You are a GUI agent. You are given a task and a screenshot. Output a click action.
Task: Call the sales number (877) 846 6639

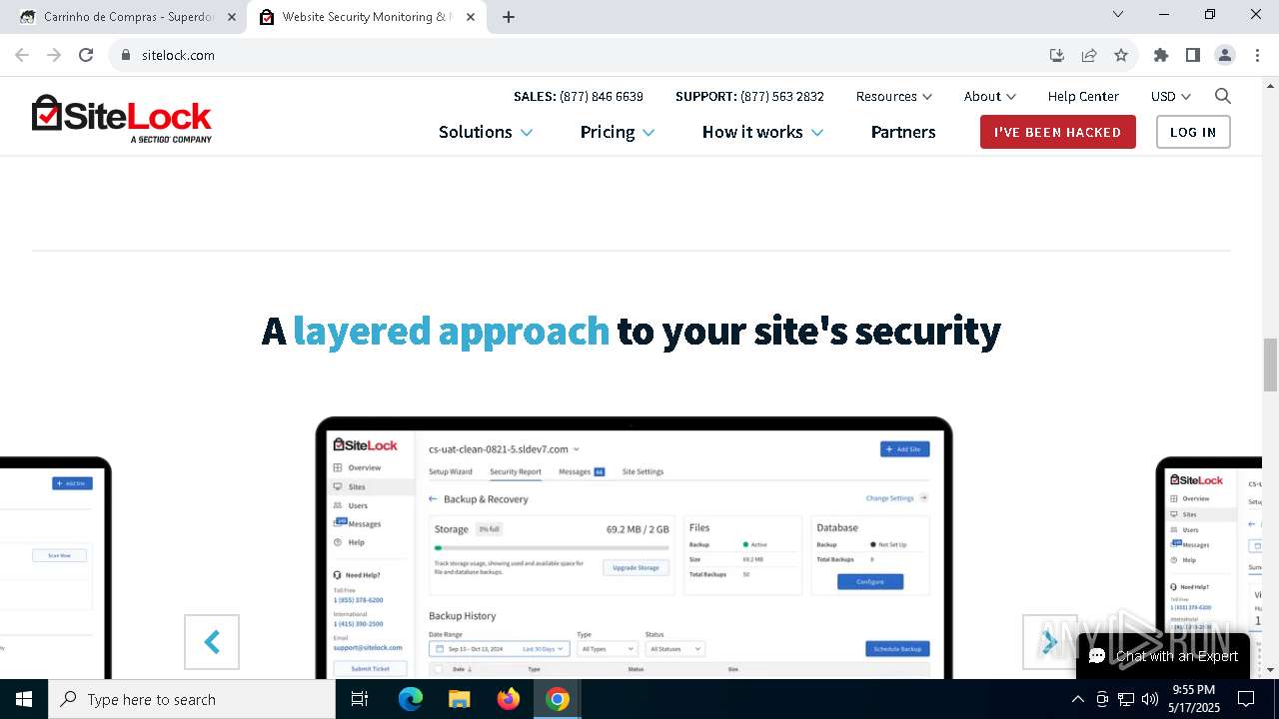[602, 97]
